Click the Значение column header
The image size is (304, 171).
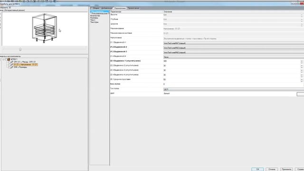234,12
